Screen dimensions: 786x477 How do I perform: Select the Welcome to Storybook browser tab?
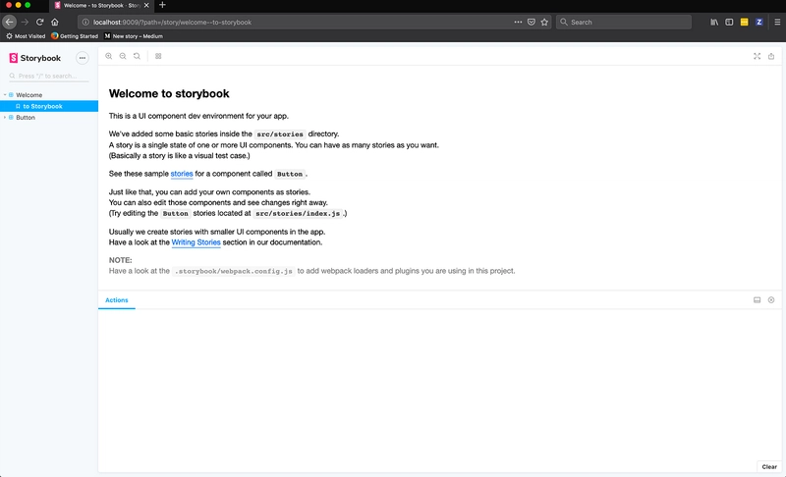[102, 5]
